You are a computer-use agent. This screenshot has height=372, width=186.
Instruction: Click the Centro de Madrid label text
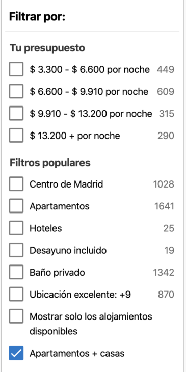[x=66, y=184]
